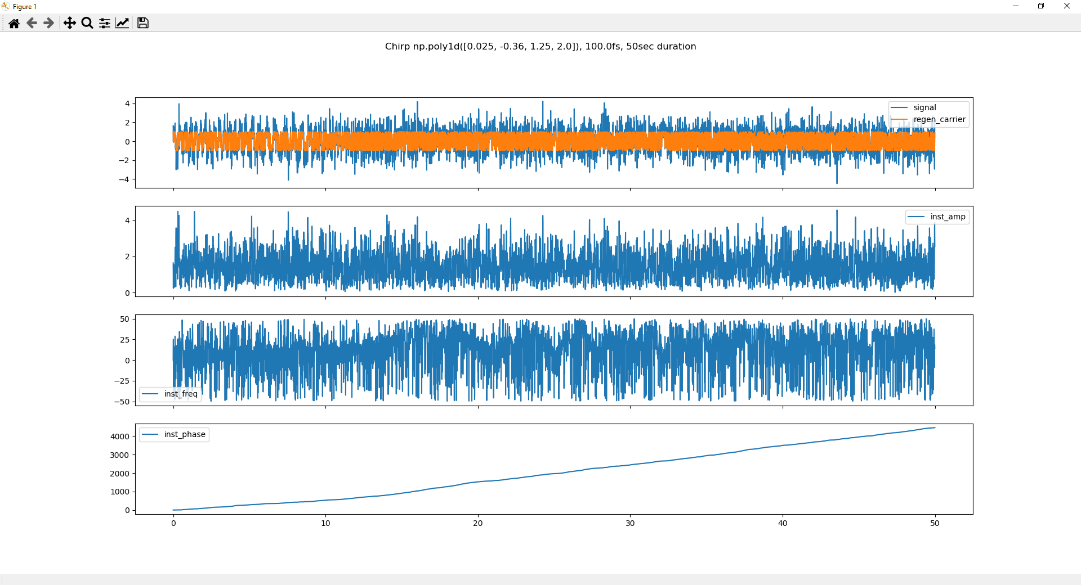Click y-axis tick 2000 on phase plot

[120, 474]
